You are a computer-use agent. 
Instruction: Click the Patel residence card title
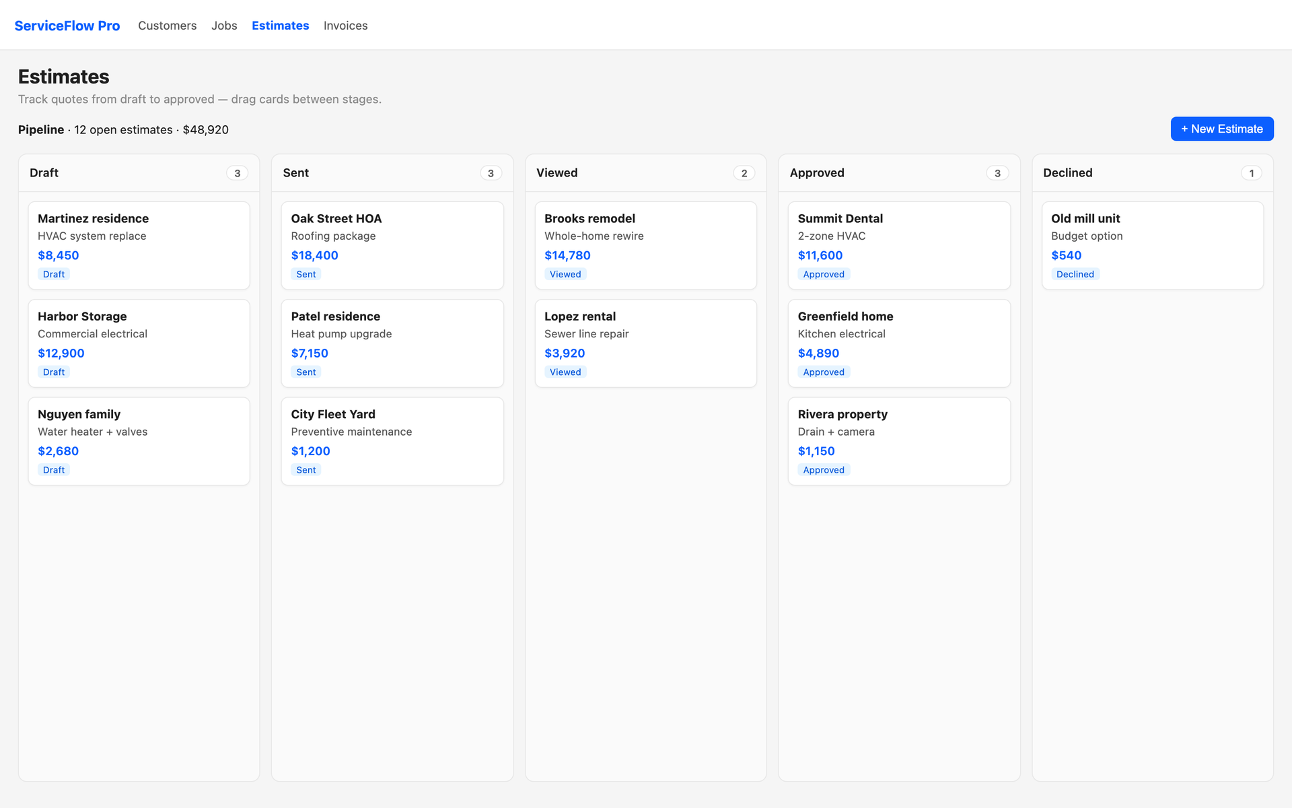336,316
